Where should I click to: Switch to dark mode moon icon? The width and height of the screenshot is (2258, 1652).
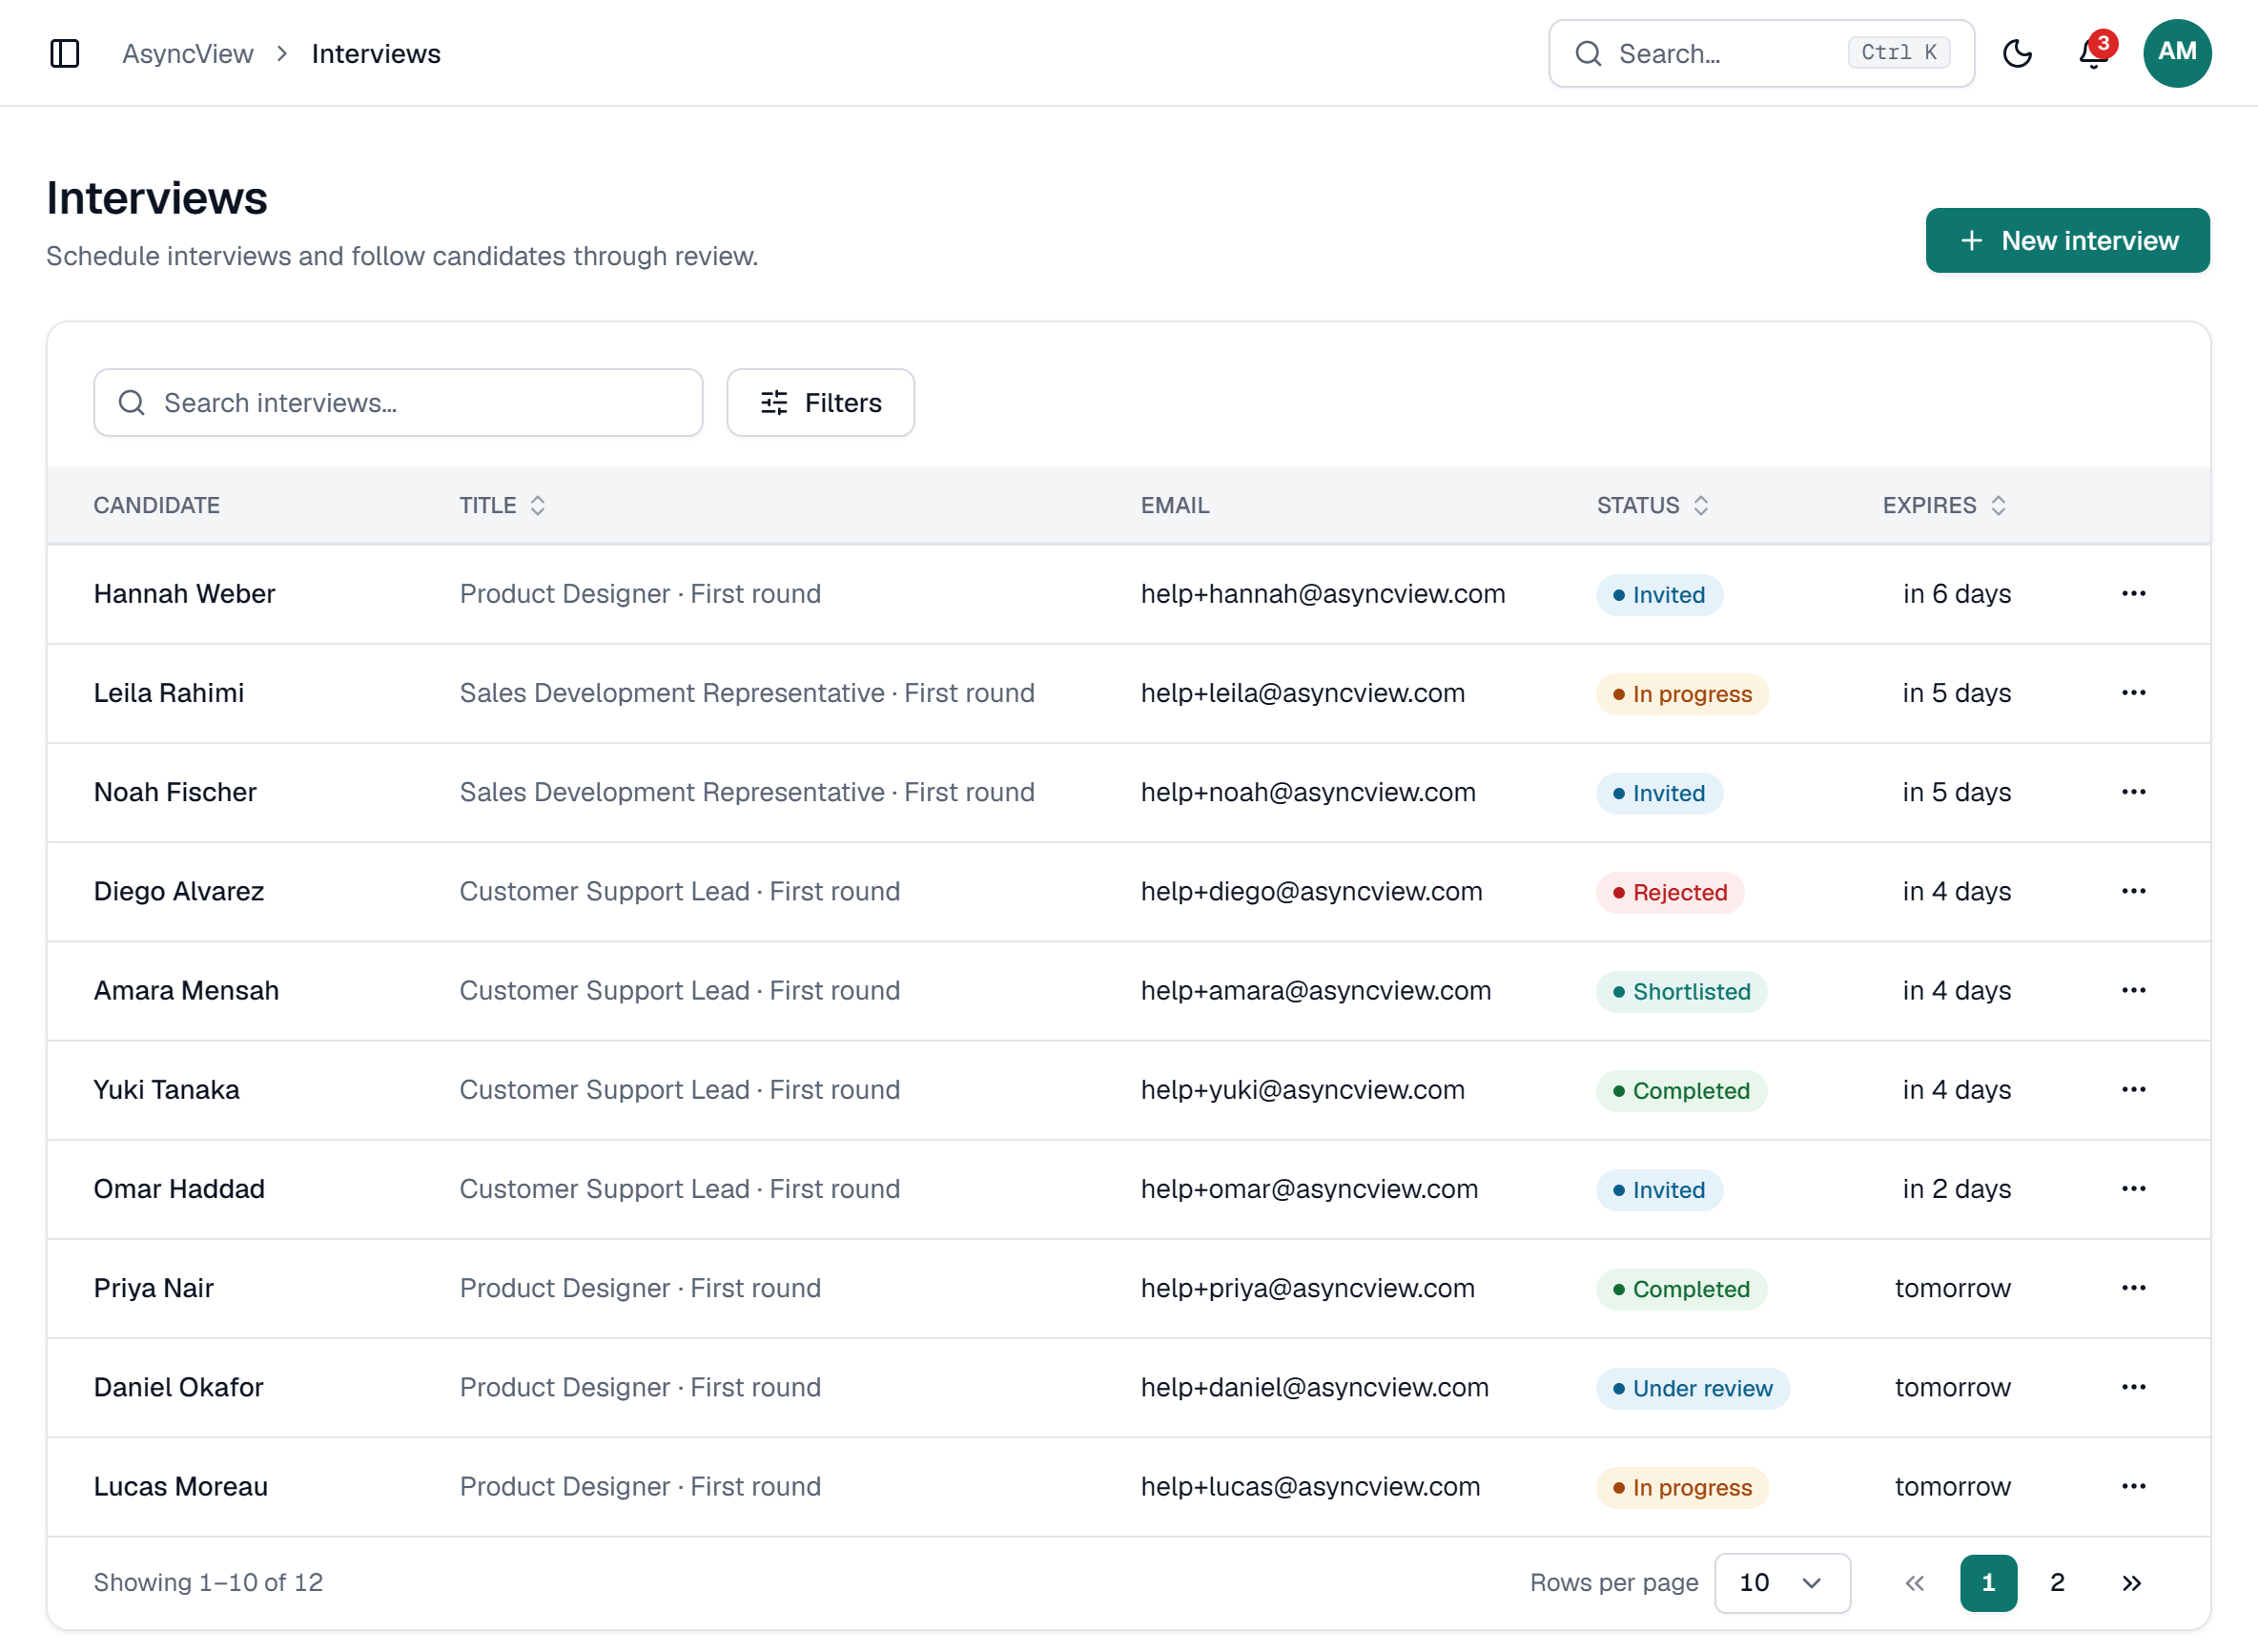tap(2017, 53)
